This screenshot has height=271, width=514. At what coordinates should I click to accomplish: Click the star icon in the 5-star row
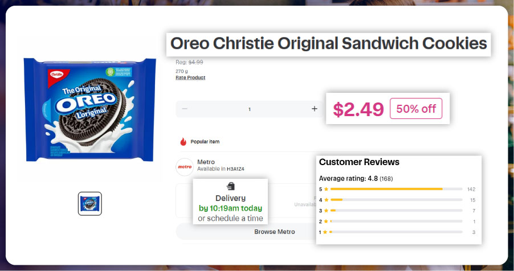coord(326,189)
